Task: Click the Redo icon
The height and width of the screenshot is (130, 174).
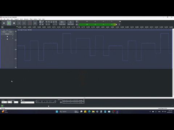Action: pyautogui.click(x=56, y=24)
